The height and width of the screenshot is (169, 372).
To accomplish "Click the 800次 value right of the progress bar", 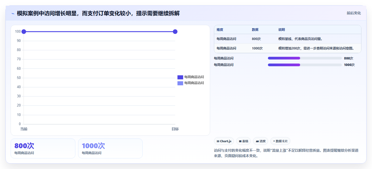I will click(x=349, y=58).
